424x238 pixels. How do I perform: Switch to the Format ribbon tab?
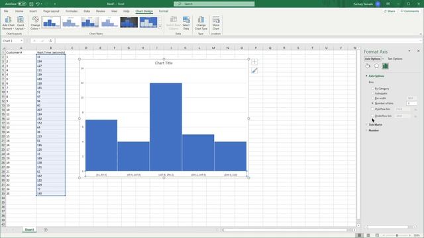(164, 11)
